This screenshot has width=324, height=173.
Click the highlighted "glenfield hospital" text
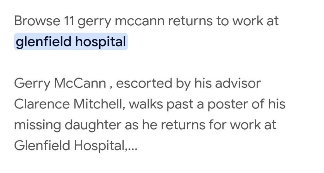[x=71, y=42]
